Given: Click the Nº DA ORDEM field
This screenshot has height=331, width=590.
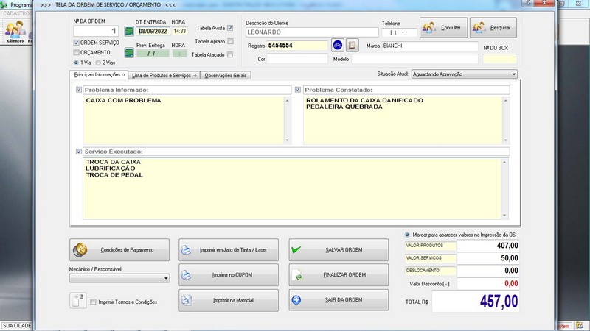Looking at the screenshot, I should [x=96, y=31].
